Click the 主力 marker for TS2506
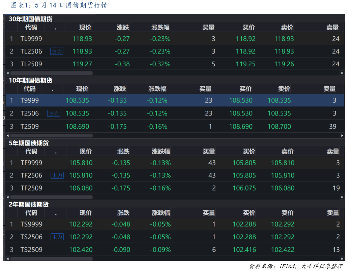Image resolution: width=348 pixels, height=271 pixels. pos(57,237)
